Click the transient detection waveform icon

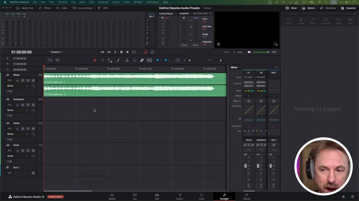(177, 60)
